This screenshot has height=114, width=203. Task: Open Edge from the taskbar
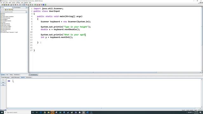click(41, 112)
